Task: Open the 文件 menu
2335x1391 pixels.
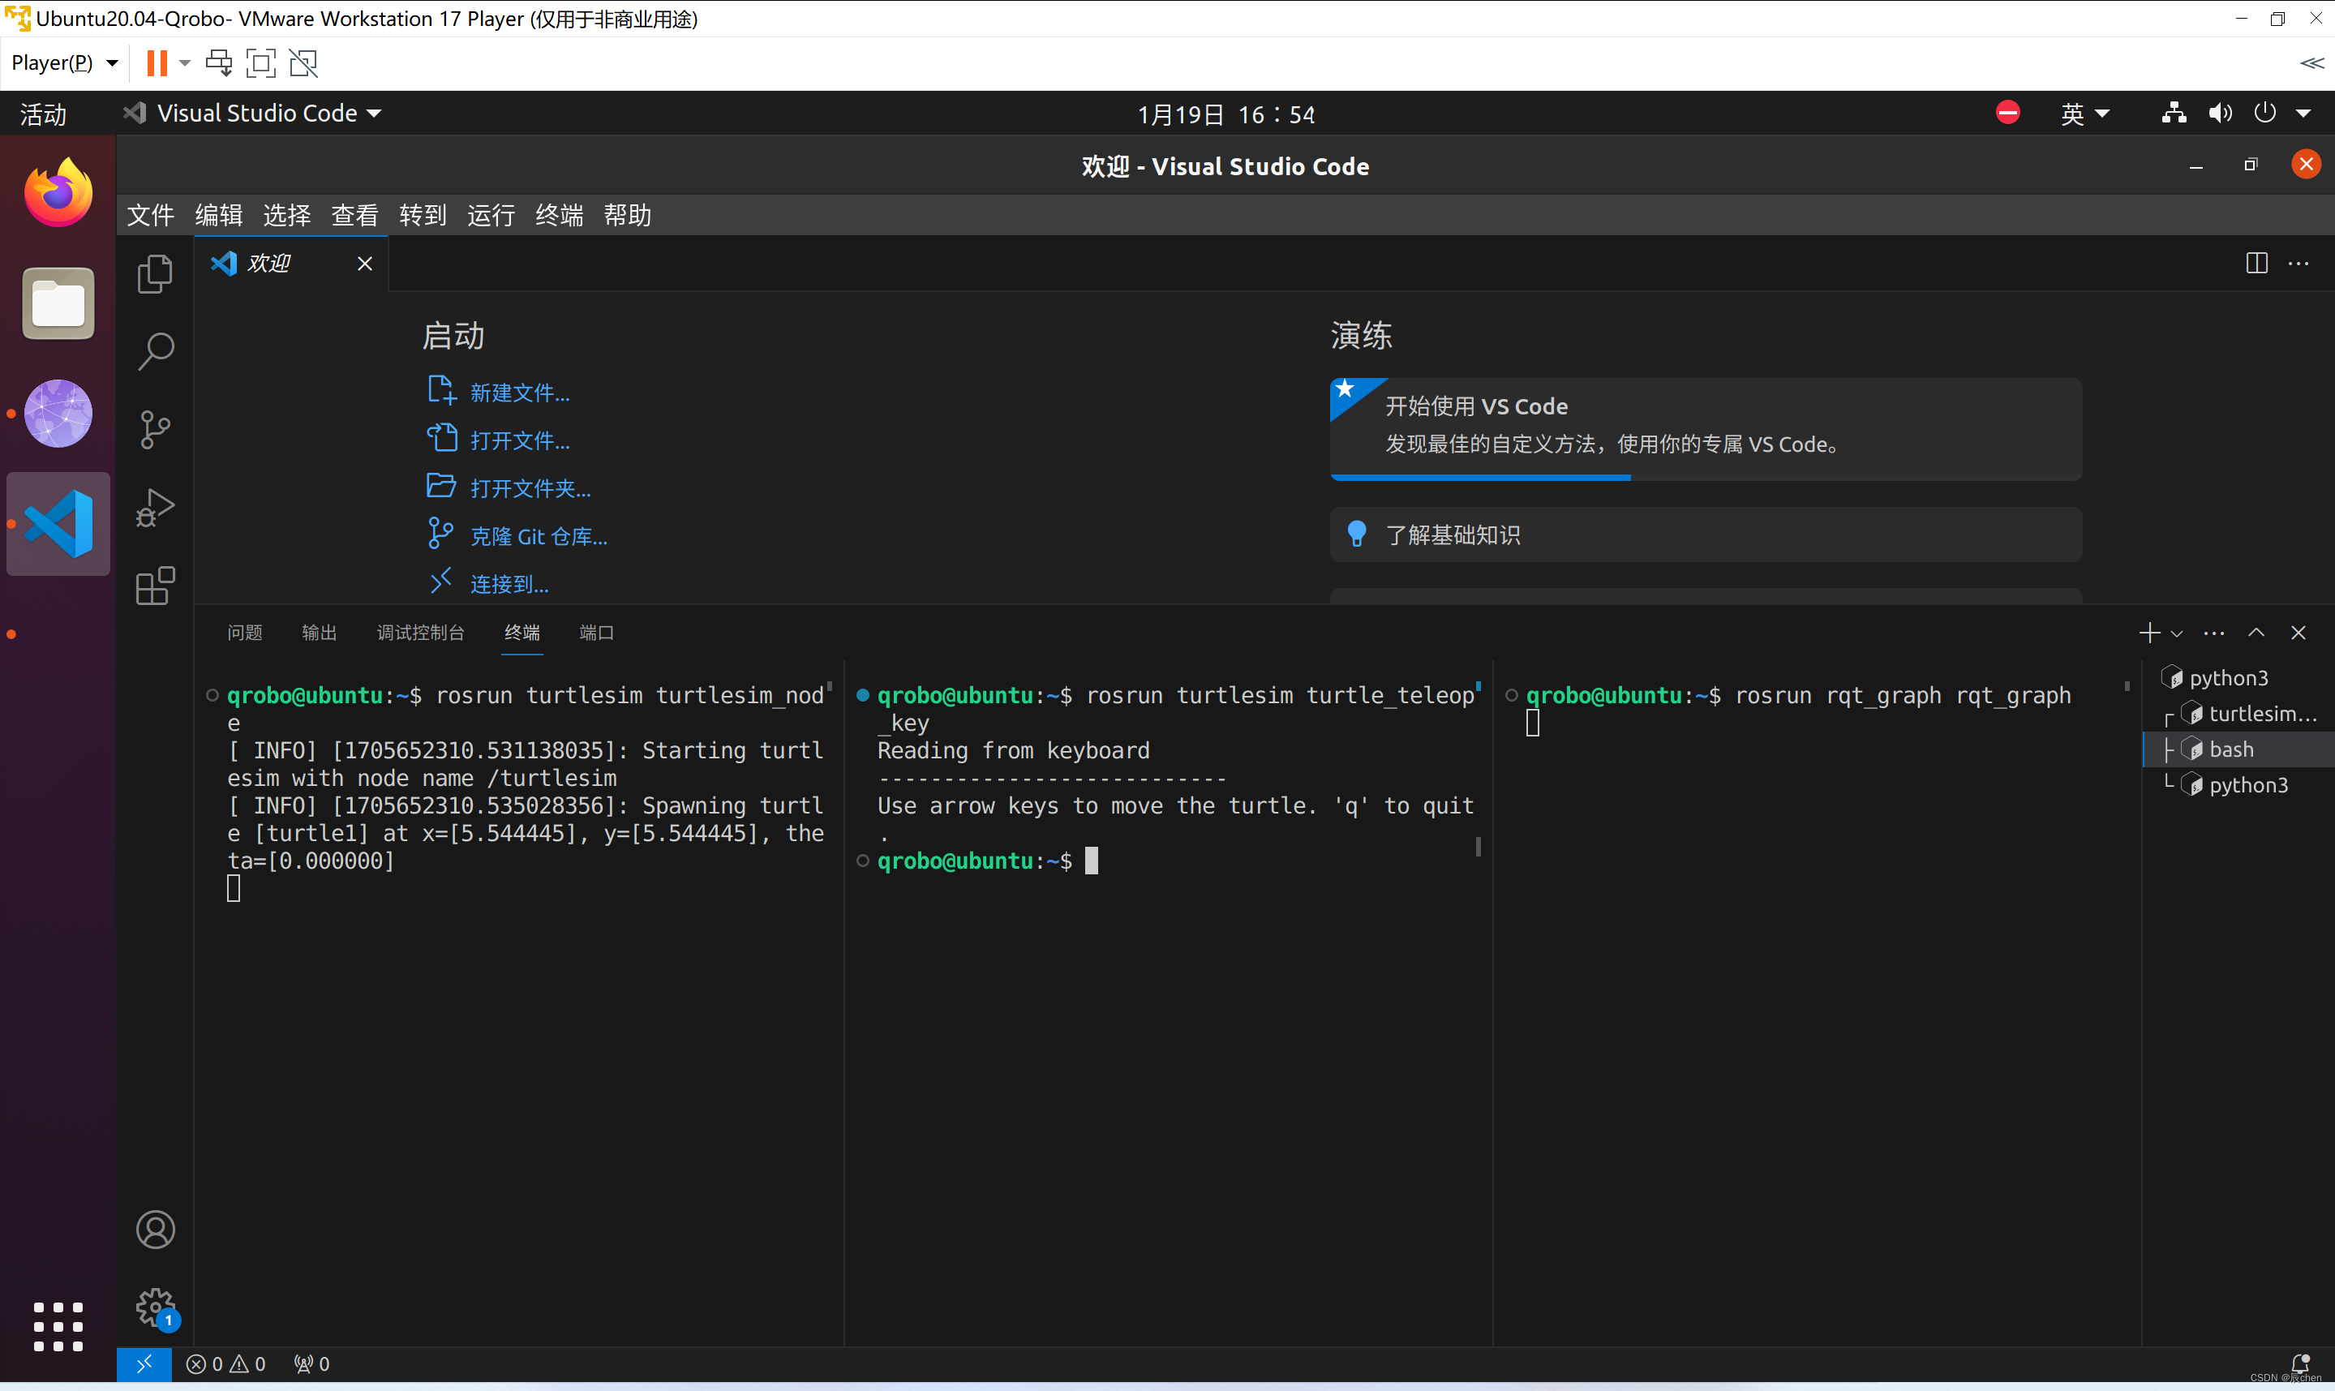Action: pos(150,215)
